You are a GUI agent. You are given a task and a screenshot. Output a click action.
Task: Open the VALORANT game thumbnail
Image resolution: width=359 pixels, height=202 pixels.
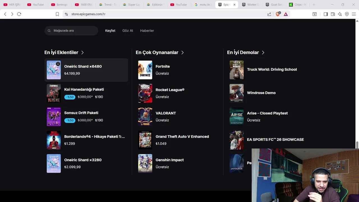pyautogui.click(x=145, y=117)
